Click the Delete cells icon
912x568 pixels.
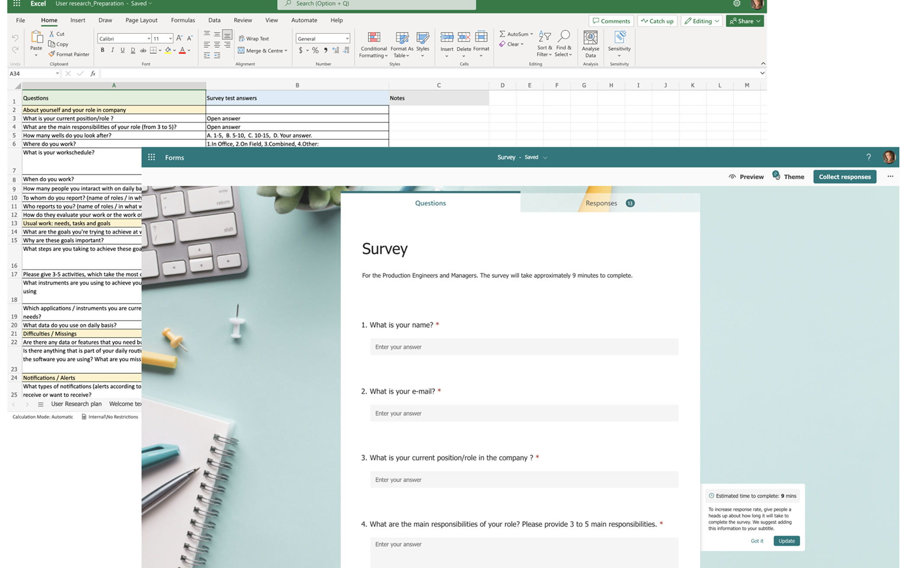(x=464, y=37)
